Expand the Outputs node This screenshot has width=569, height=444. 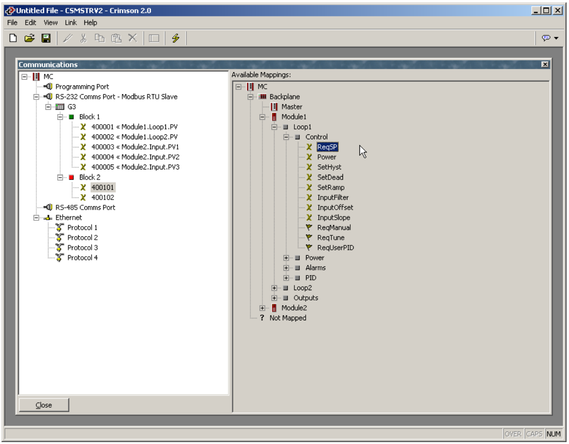(x=275, y=298)
